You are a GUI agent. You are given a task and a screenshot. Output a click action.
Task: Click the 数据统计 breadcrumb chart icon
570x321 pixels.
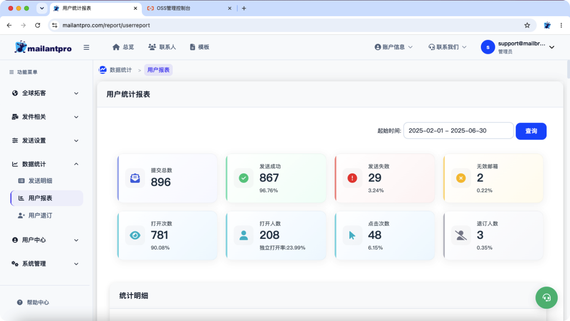pos(103,70)
